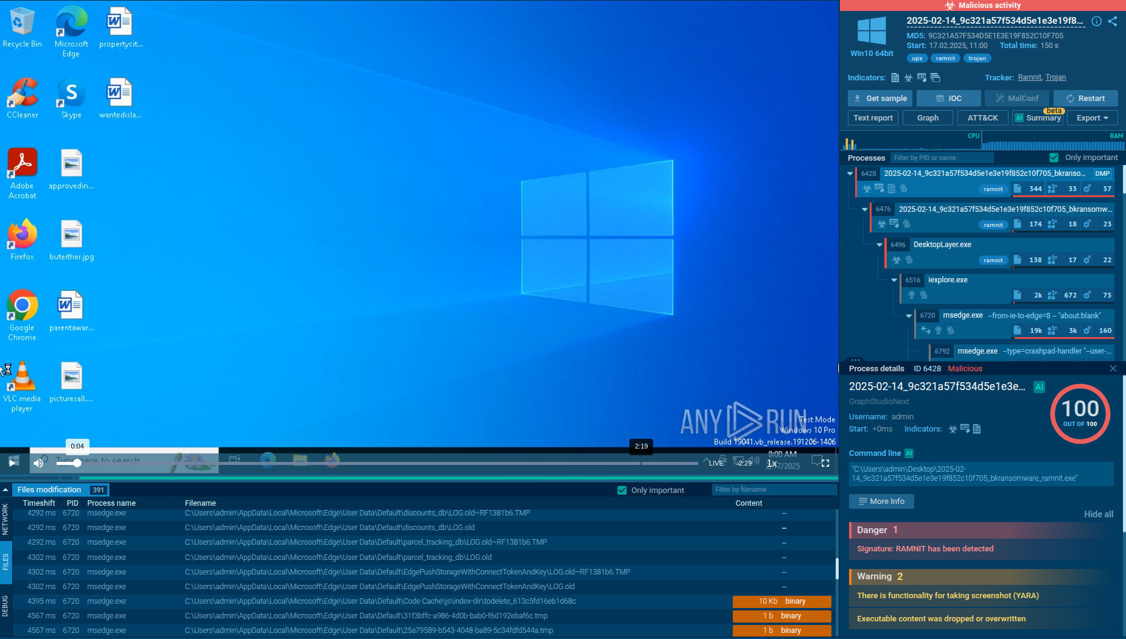Screen dimensions: 1126x639
Task: Collapse DesktopLayer.exe tree node
Action: click(879, 245)
